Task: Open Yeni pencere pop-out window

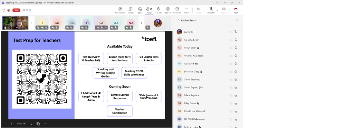Action: 120,10
